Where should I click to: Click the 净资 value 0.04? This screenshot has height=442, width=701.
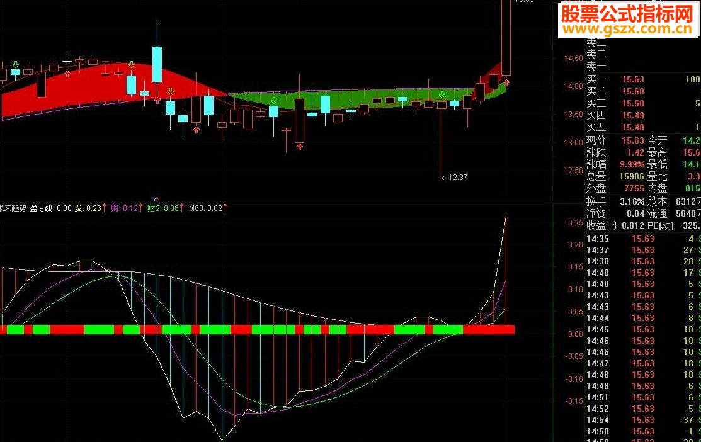coord(635,214)
